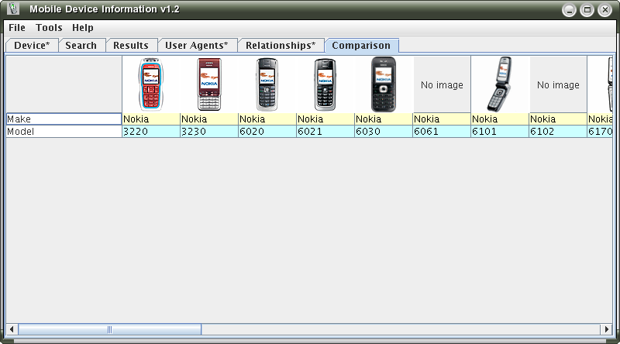Open the Relationships* tab
Image resolution: width=620 pixels, height=344 pixels.
coord(281,46)
